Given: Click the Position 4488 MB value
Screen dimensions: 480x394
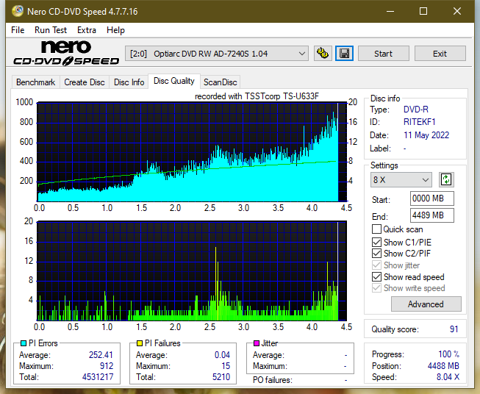Looking at the screenshot, I should (x=443, y=366).
